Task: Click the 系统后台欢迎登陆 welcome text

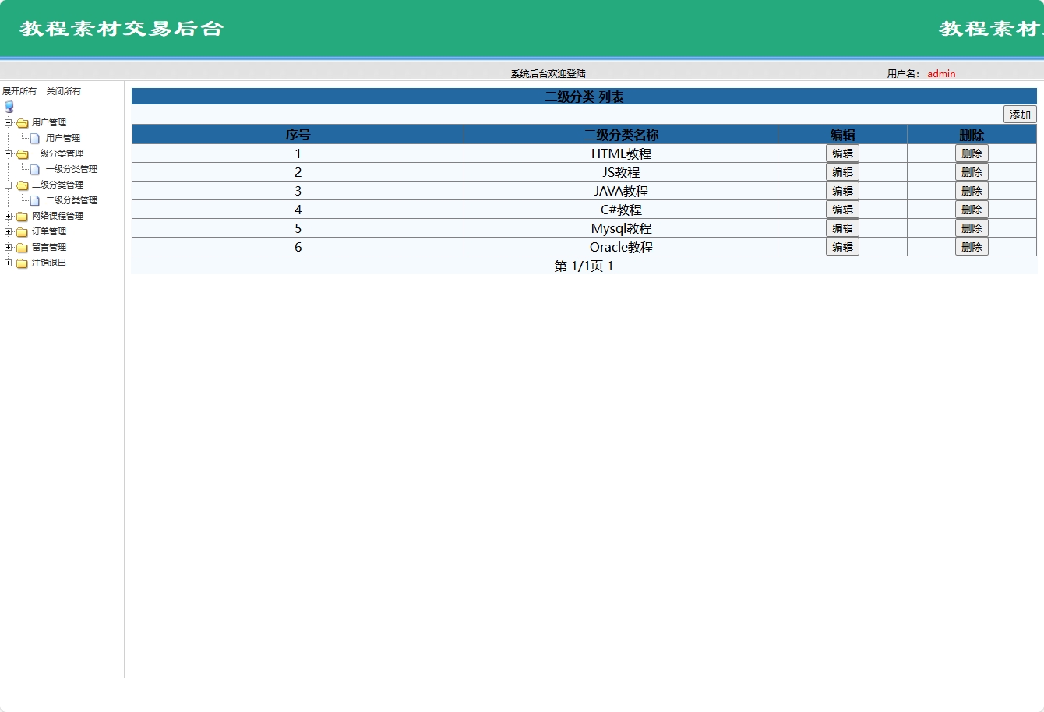Action: pos(548,74)
